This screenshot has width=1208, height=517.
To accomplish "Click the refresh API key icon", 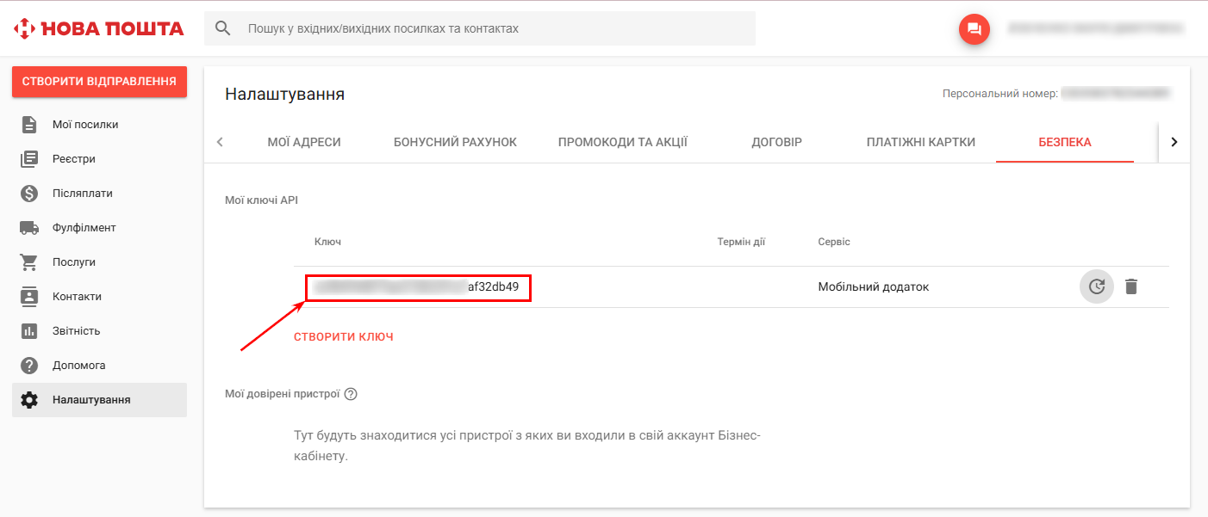I will pos(1096,286).
